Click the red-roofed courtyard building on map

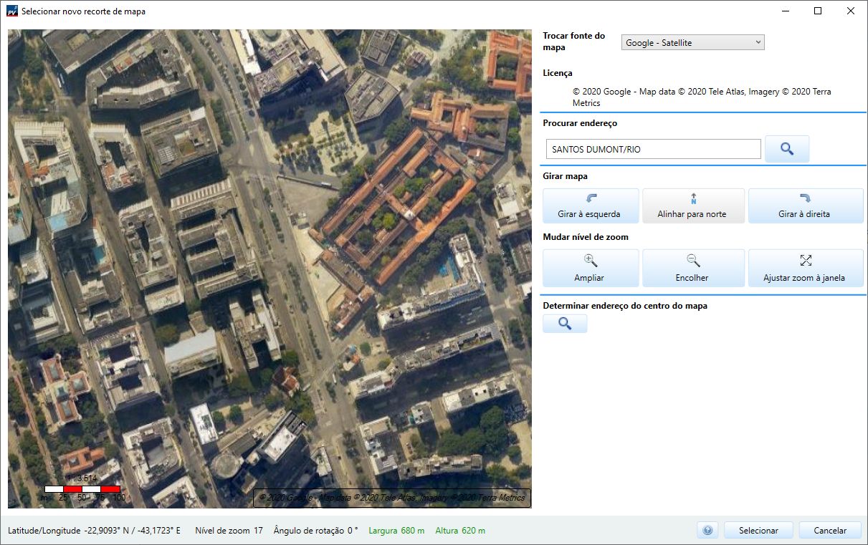click(399, 204)
